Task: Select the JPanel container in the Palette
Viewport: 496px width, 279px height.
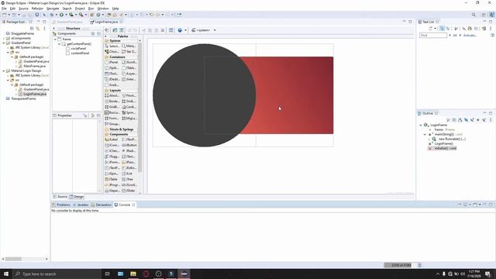Action: tap(112, 62)
